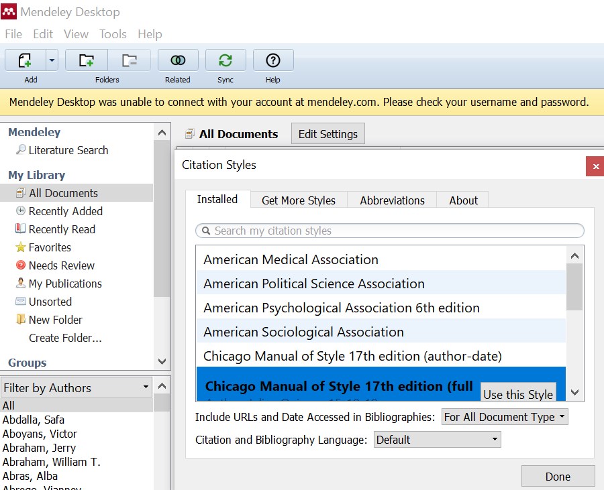Click the Search my citation styles field
604x490 pixels.
coord(389,231)
